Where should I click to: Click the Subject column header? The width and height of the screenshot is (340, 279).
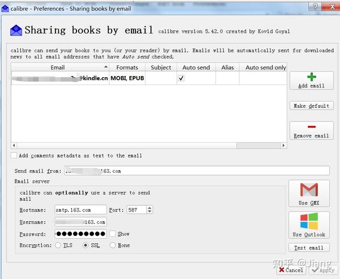click(161, 67)
